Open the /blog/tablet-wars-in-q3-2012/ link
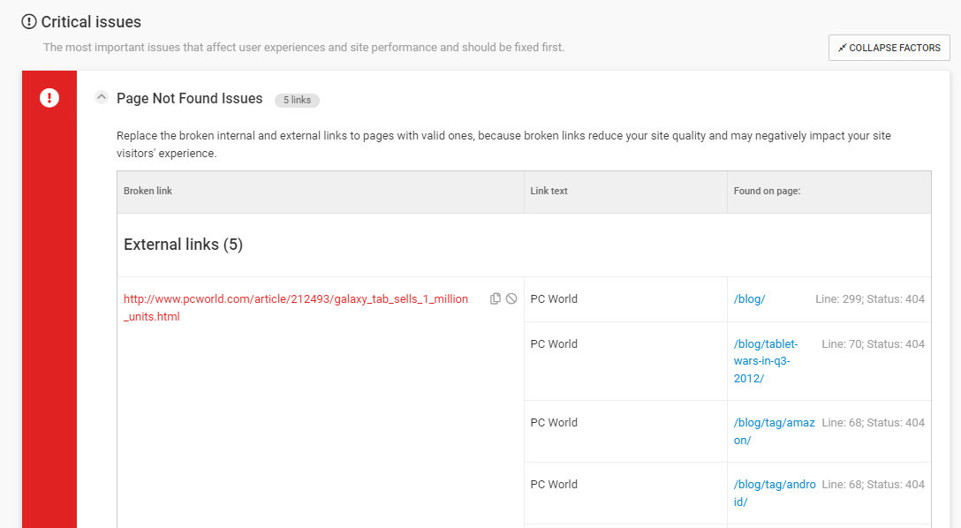The image size is (961, 528). [766, 361]
